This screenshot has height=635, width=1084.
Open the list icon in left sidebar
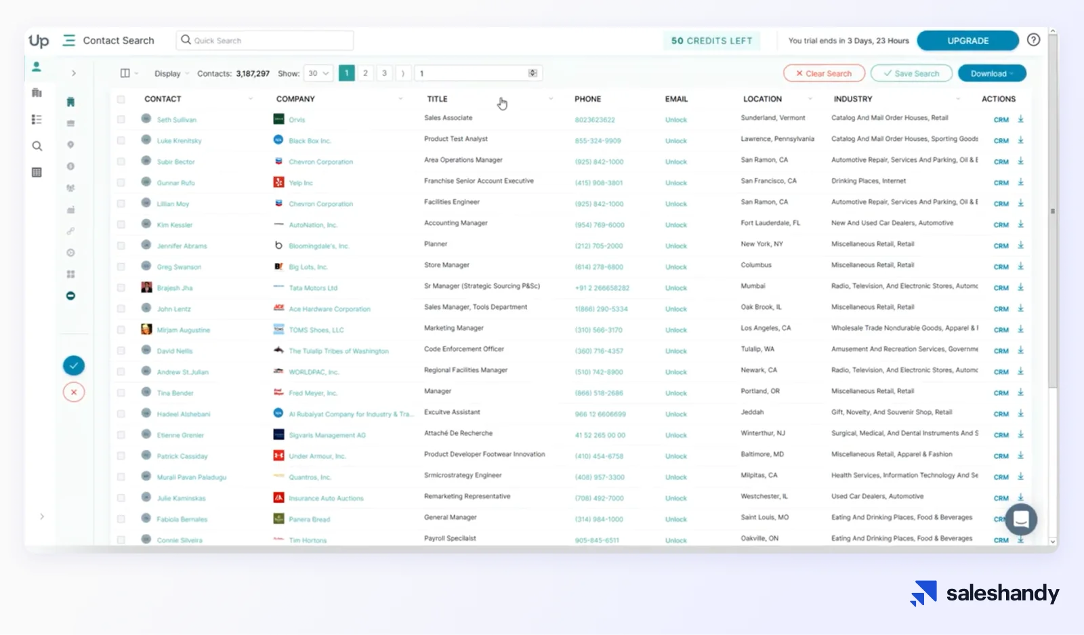[37, 119]
